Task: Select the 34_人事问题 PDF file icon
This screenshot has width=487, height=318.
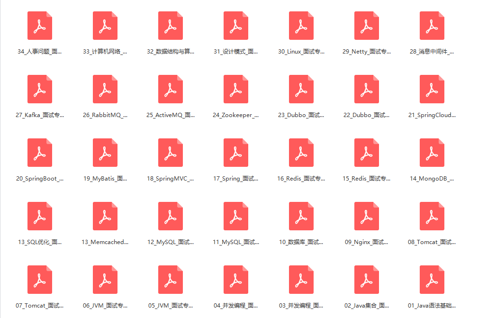Action: pos(40,26)
